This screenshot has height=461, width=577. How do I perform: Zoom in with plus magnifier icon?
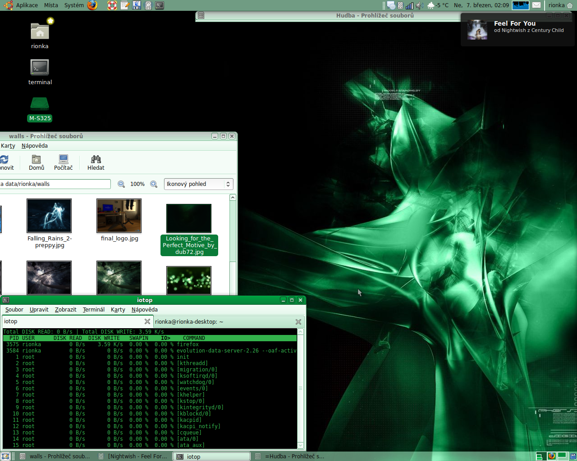tap(154, 184)
